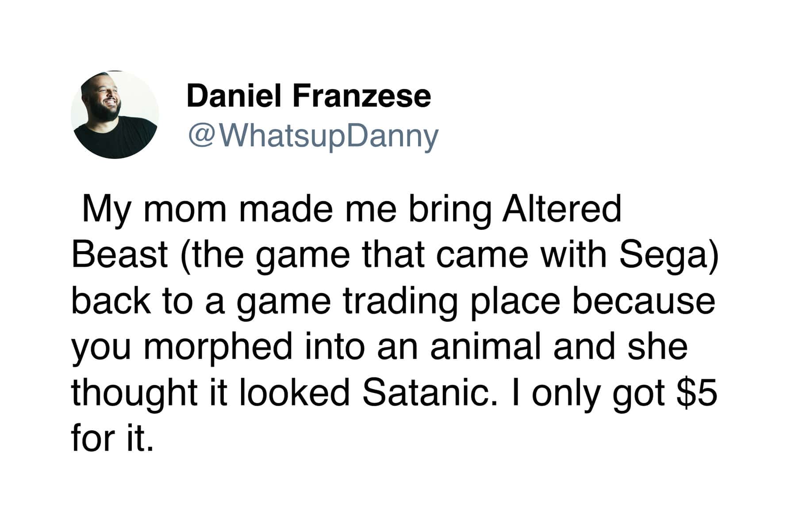The width and height of the screenshot is (795, 531).
Task: Open the Daniel Franzese display name
Action: (308, 96)
